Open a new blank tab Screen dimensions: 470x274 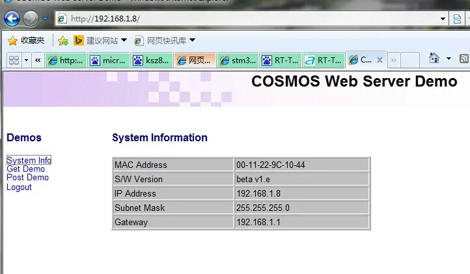(x=409, y=61)
